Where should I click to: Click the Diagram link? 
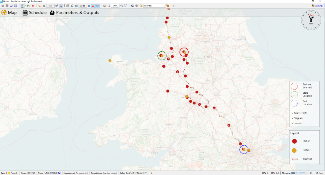(x=297, y=118)
